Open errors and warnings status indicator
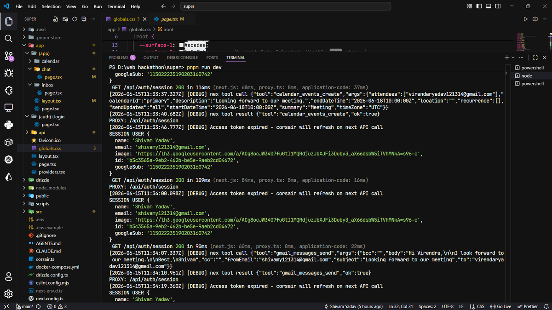The width and height of the screenshot is (552, 310). 57,306
